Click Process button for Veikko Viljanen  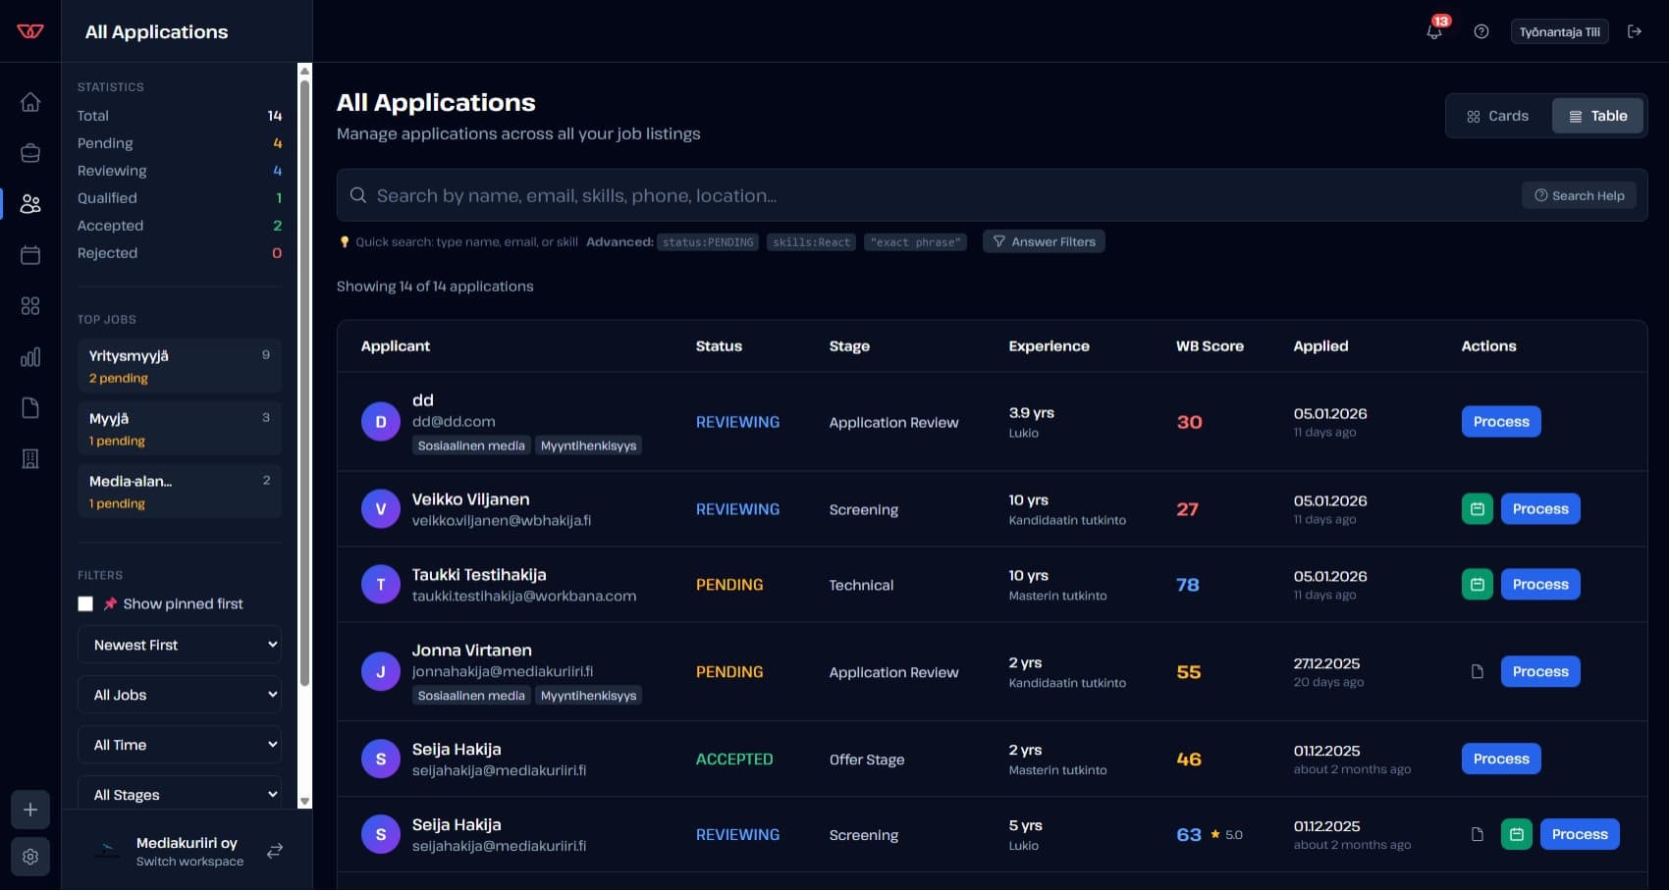coord(1539,509)
